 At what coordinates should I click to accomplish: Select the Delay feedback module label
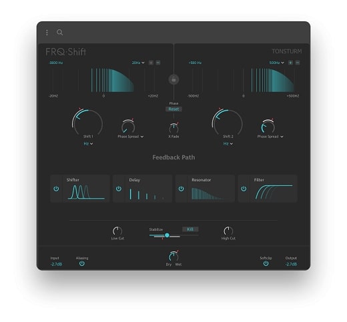click(135, 180)
